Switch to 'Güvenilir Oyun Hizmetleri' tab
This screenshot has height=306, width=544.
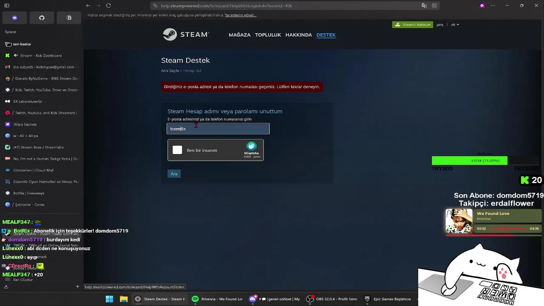point(42,182)
